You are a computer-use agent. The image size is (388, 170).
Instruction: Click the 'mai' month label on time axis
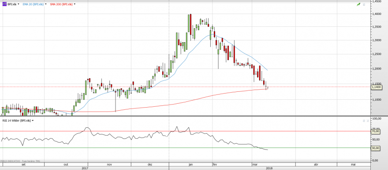(x=353, y=164)
